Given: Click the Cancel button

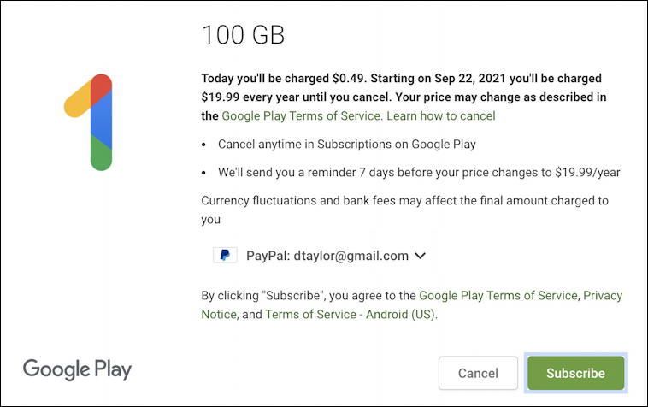Looking at the screenshot, I should point(478,373).
